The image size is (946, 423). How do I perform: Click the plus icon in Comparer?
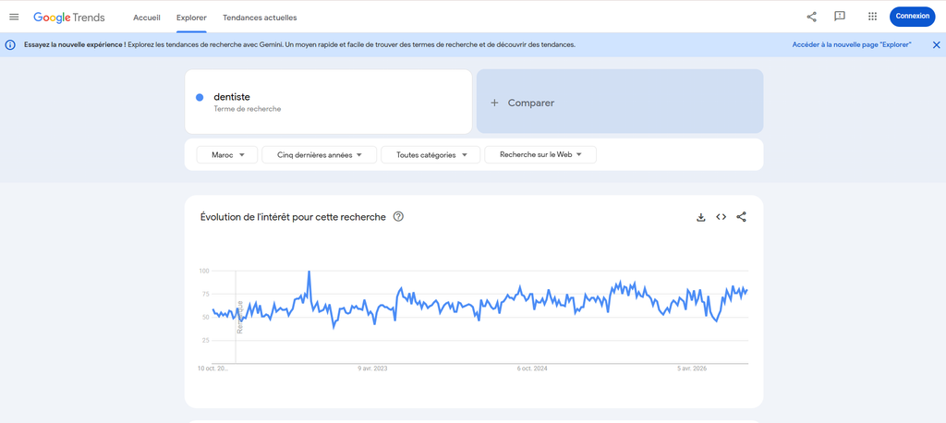click(495, 103)
